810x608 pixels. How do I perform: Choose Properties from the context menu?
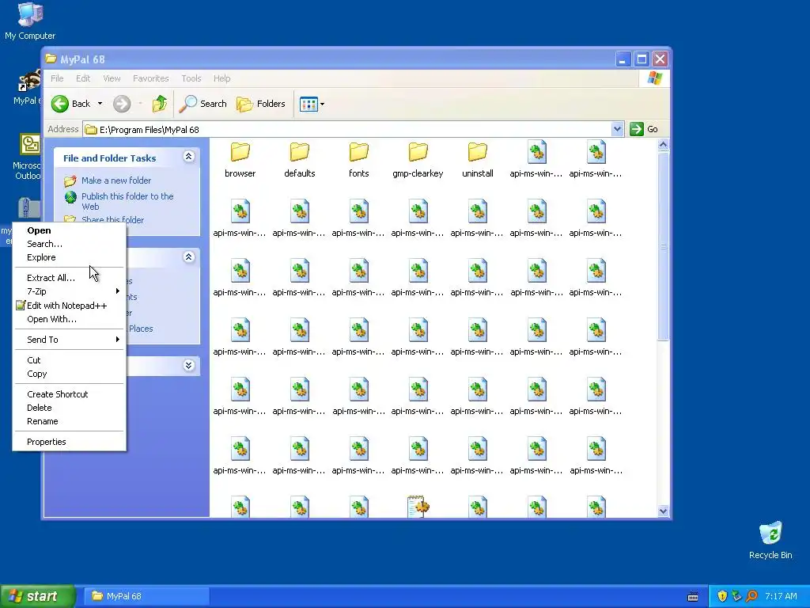pos(70,442)
